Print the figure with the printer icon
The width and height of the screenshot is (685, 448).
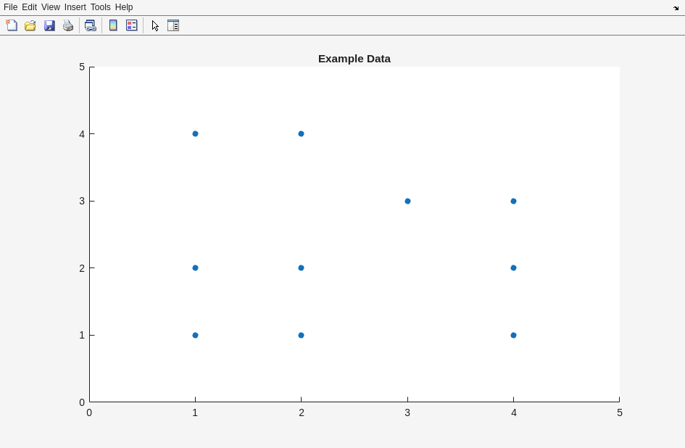(x=68, y=25)
